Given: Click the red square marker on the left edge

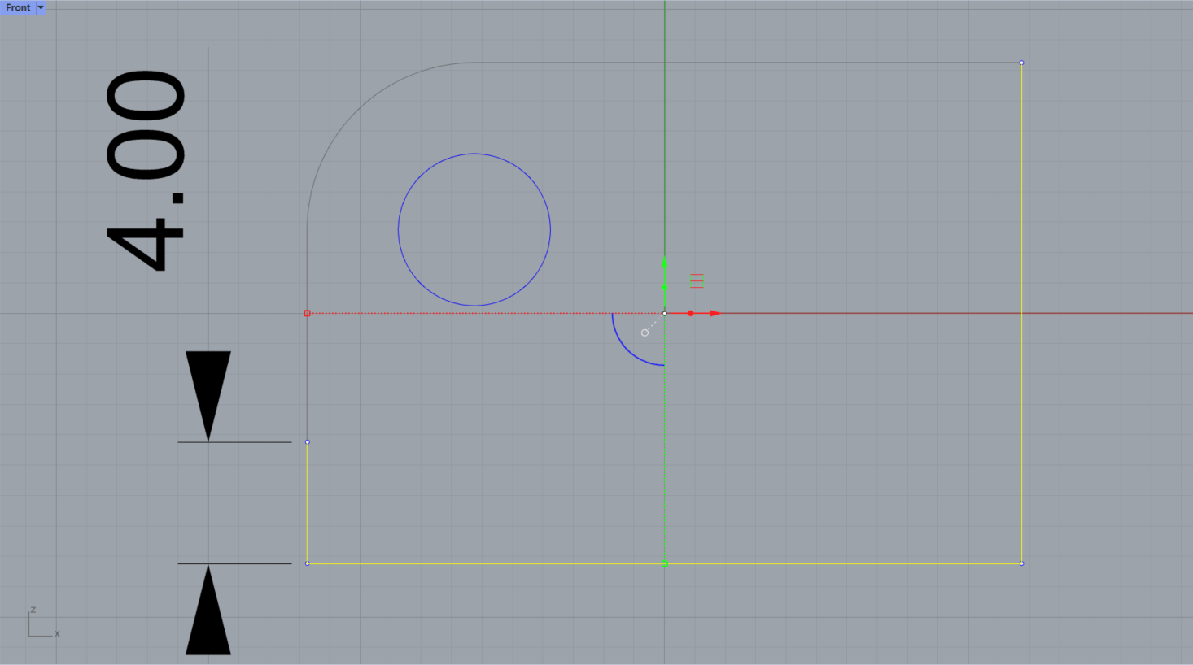Looking at the screenshot, I should (x=308, y=313).
